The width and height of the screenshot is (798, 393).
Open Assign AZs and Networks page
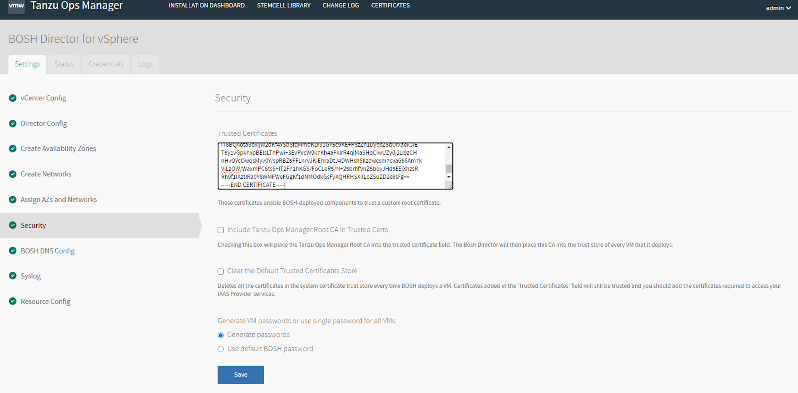tap(59, 200)
